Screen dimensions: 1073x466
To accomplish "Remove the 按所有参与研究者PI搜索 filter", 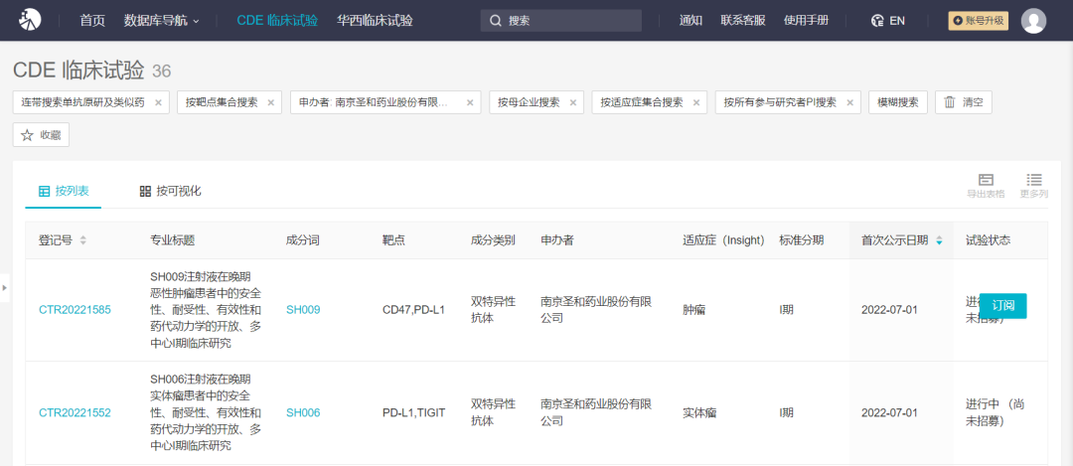I will [x=849, y=102].
